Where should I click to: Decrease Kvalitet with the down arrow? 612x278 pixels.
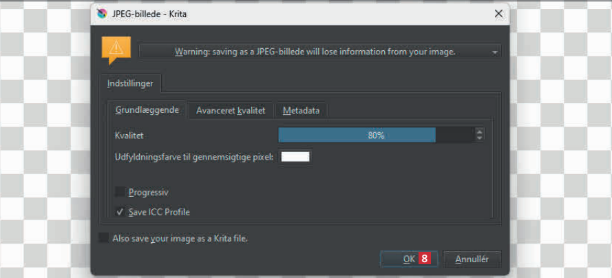[x=480, y=139]
